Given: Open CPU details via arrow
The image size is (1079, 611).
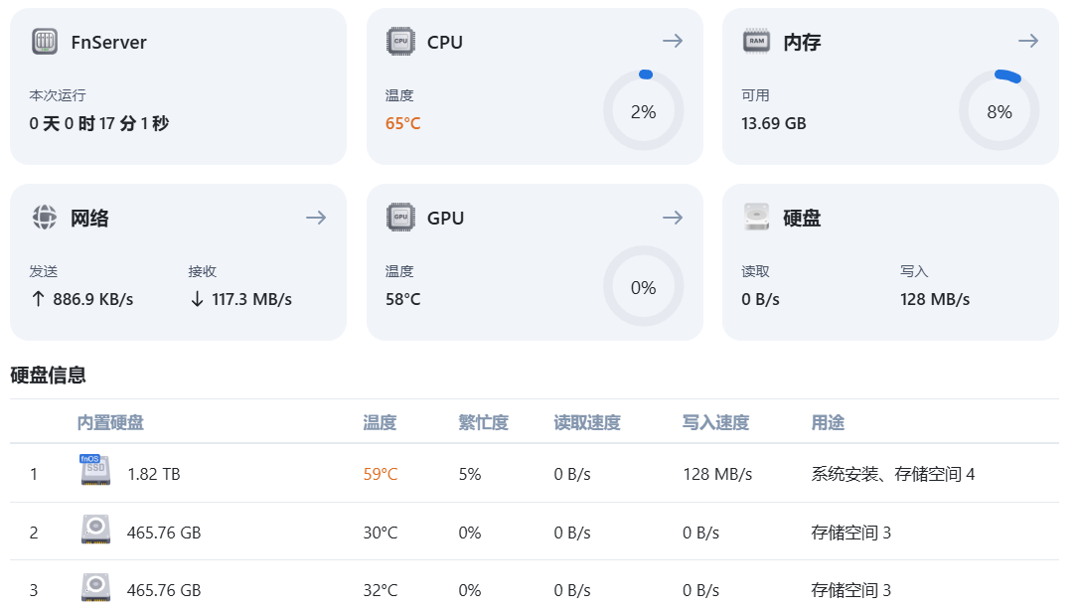Looking at the screenshot, I should 673,41.
